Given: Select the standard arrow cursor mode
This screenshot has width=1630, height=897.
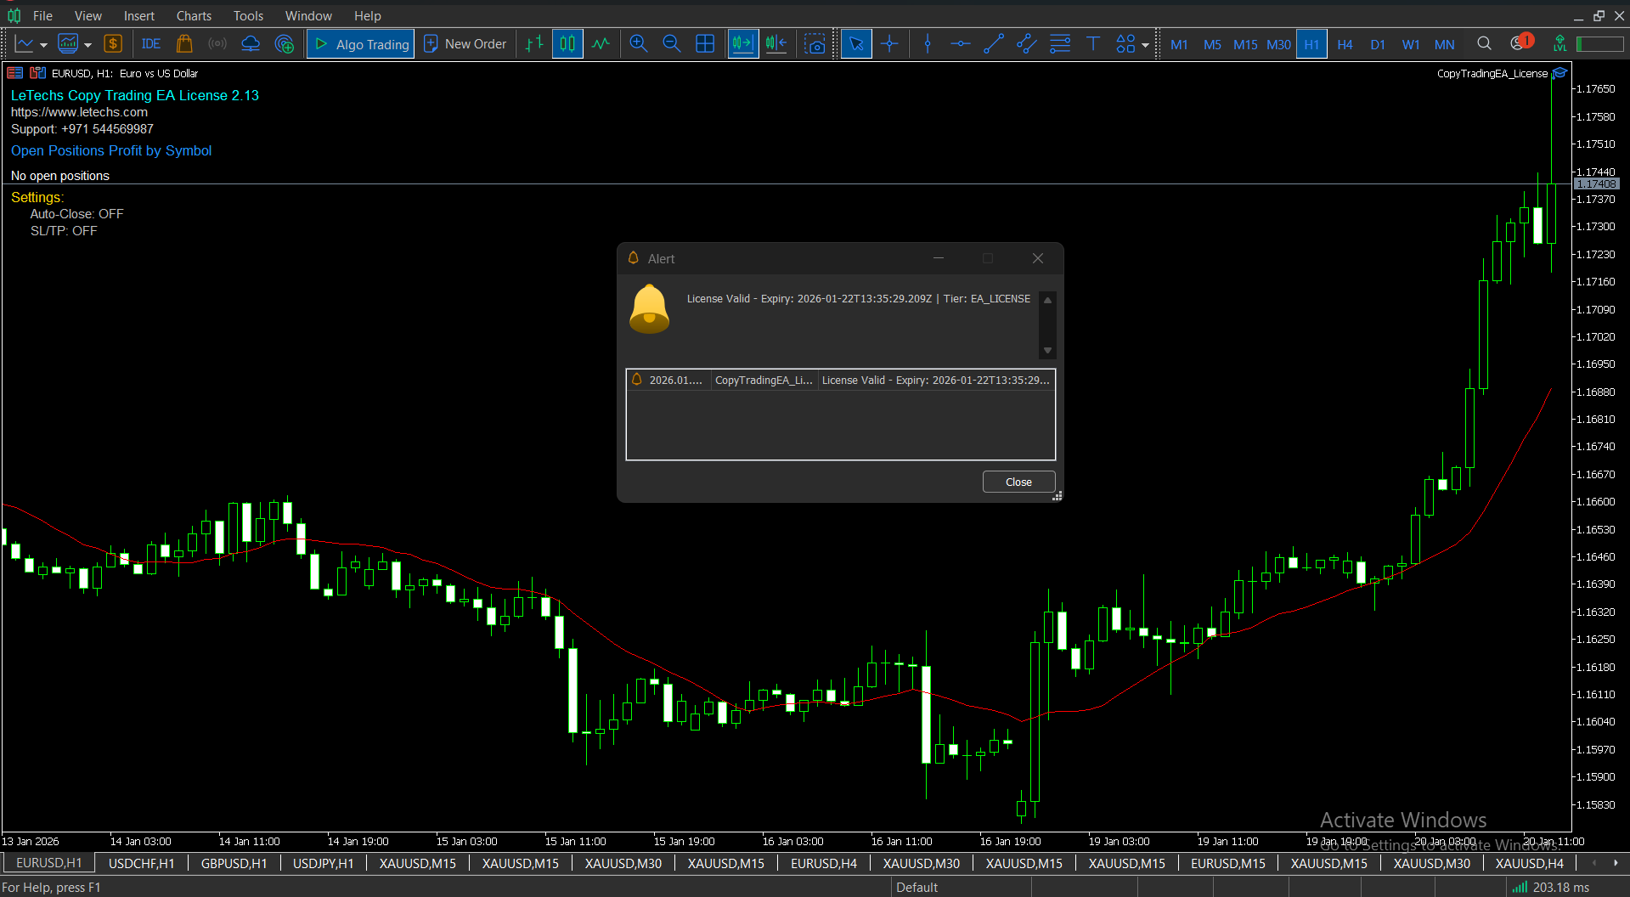Looking at the screenshot, I should point(856,44).
